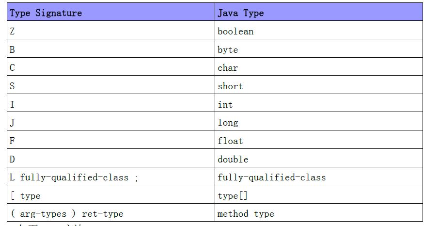424x226 pixels.
Task: Select the B signature cell
Action: (13, 50)
